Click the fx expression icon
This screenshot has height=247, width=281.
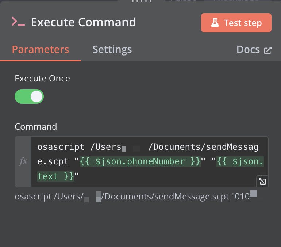click(x=23, y=161)
